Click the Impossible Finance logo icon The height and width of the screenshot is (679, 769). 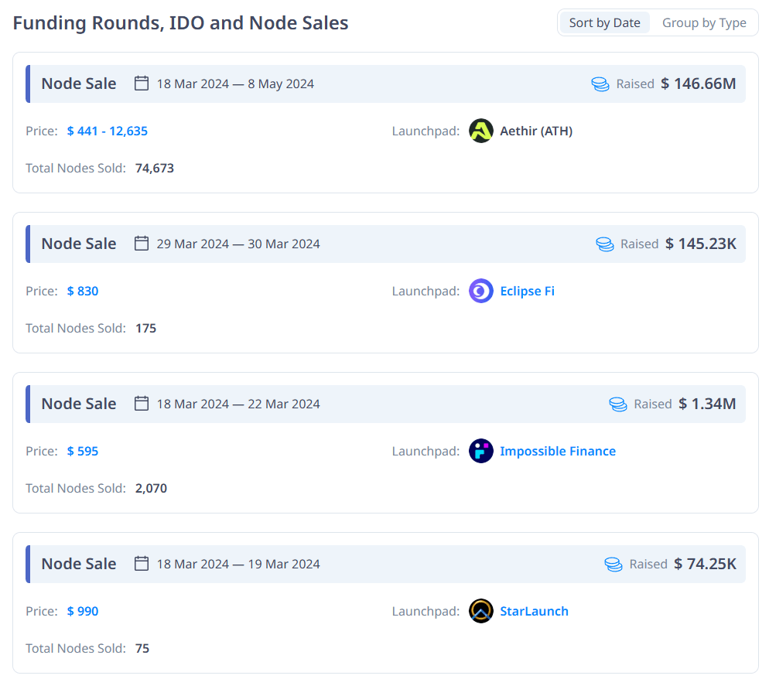click(481, 451)
